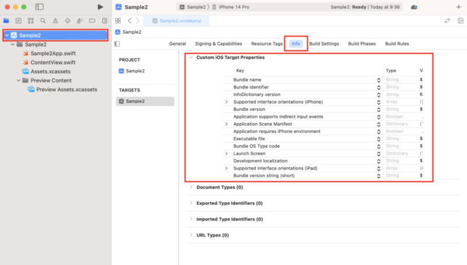The height and width of the screenshot is (265, 467).
Task: Select Application supports indirect input events row
Action: 323,116
